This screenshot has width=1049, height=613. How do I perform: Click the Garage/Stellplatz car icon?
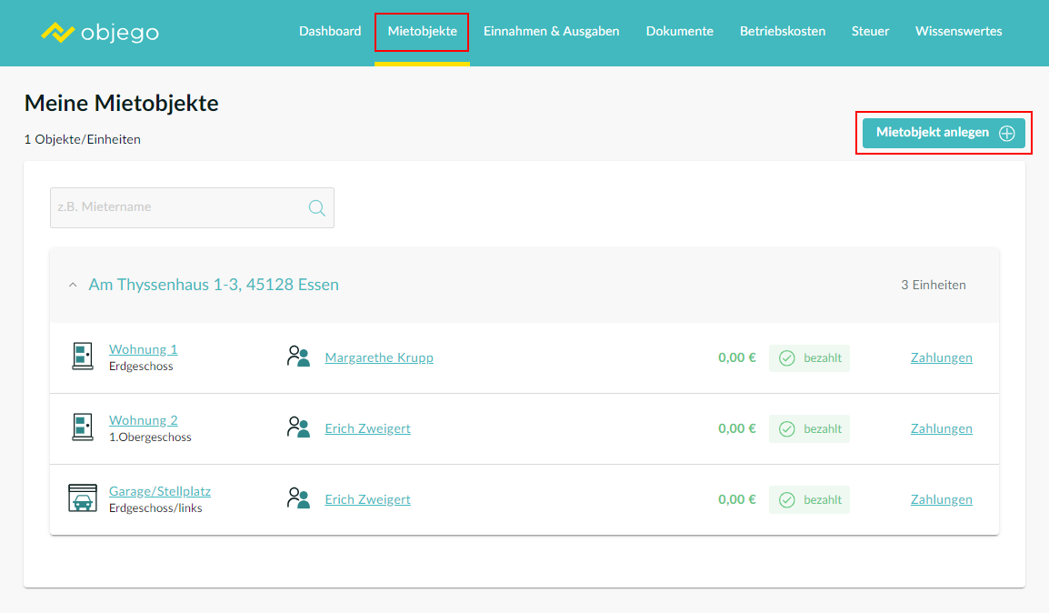click(83, 498)
